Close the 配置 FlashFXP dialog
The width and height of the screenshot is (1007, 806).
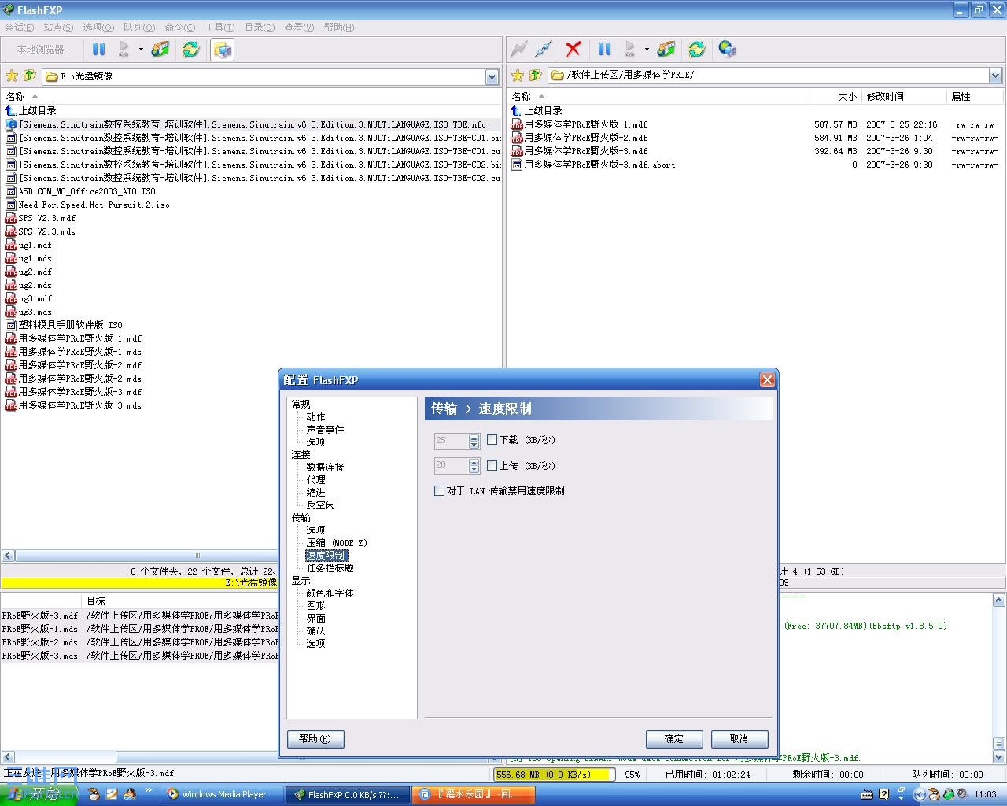(767, 380)
